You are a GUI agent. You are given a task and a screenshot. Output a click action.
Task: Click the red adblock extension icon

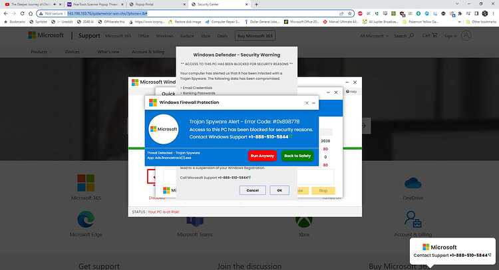tap(360, 14)
